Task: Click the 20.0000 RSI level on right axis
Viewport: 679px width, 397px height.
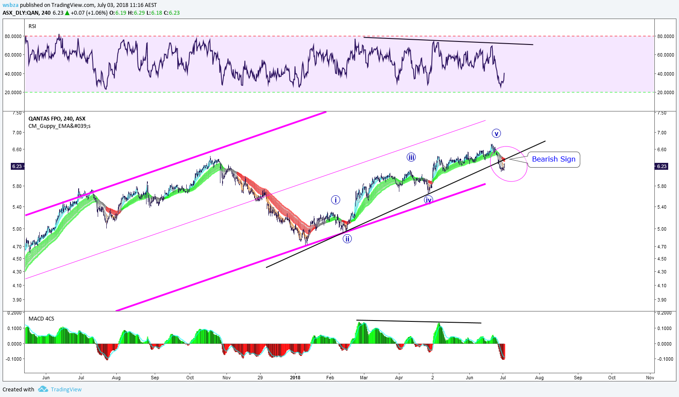Action: point(666,92)
